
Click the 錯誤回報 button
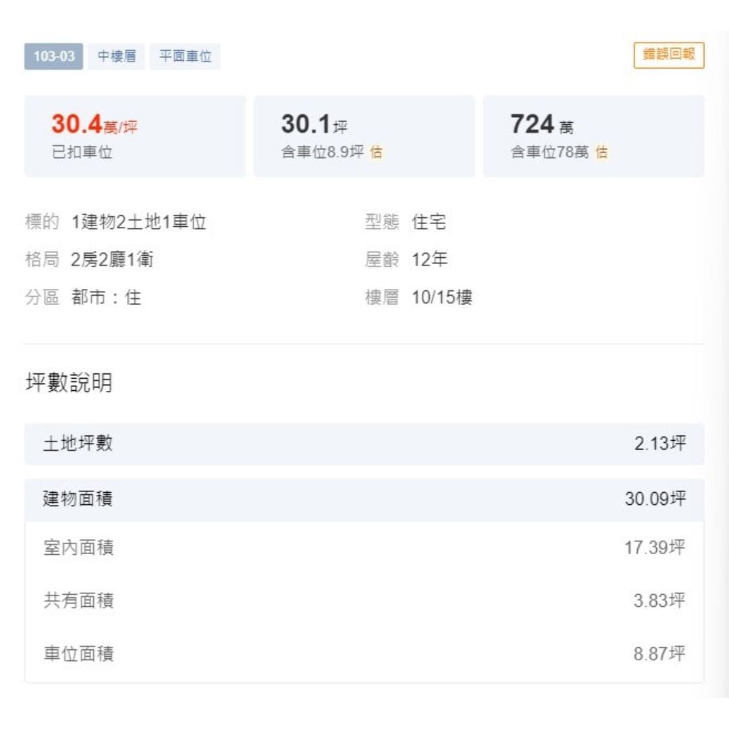click(x=668, y=55)
